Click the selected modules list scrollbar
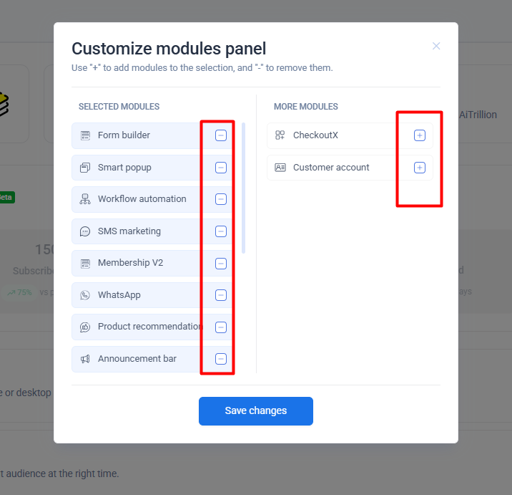512x495 pixels. [x=244, y=188]
